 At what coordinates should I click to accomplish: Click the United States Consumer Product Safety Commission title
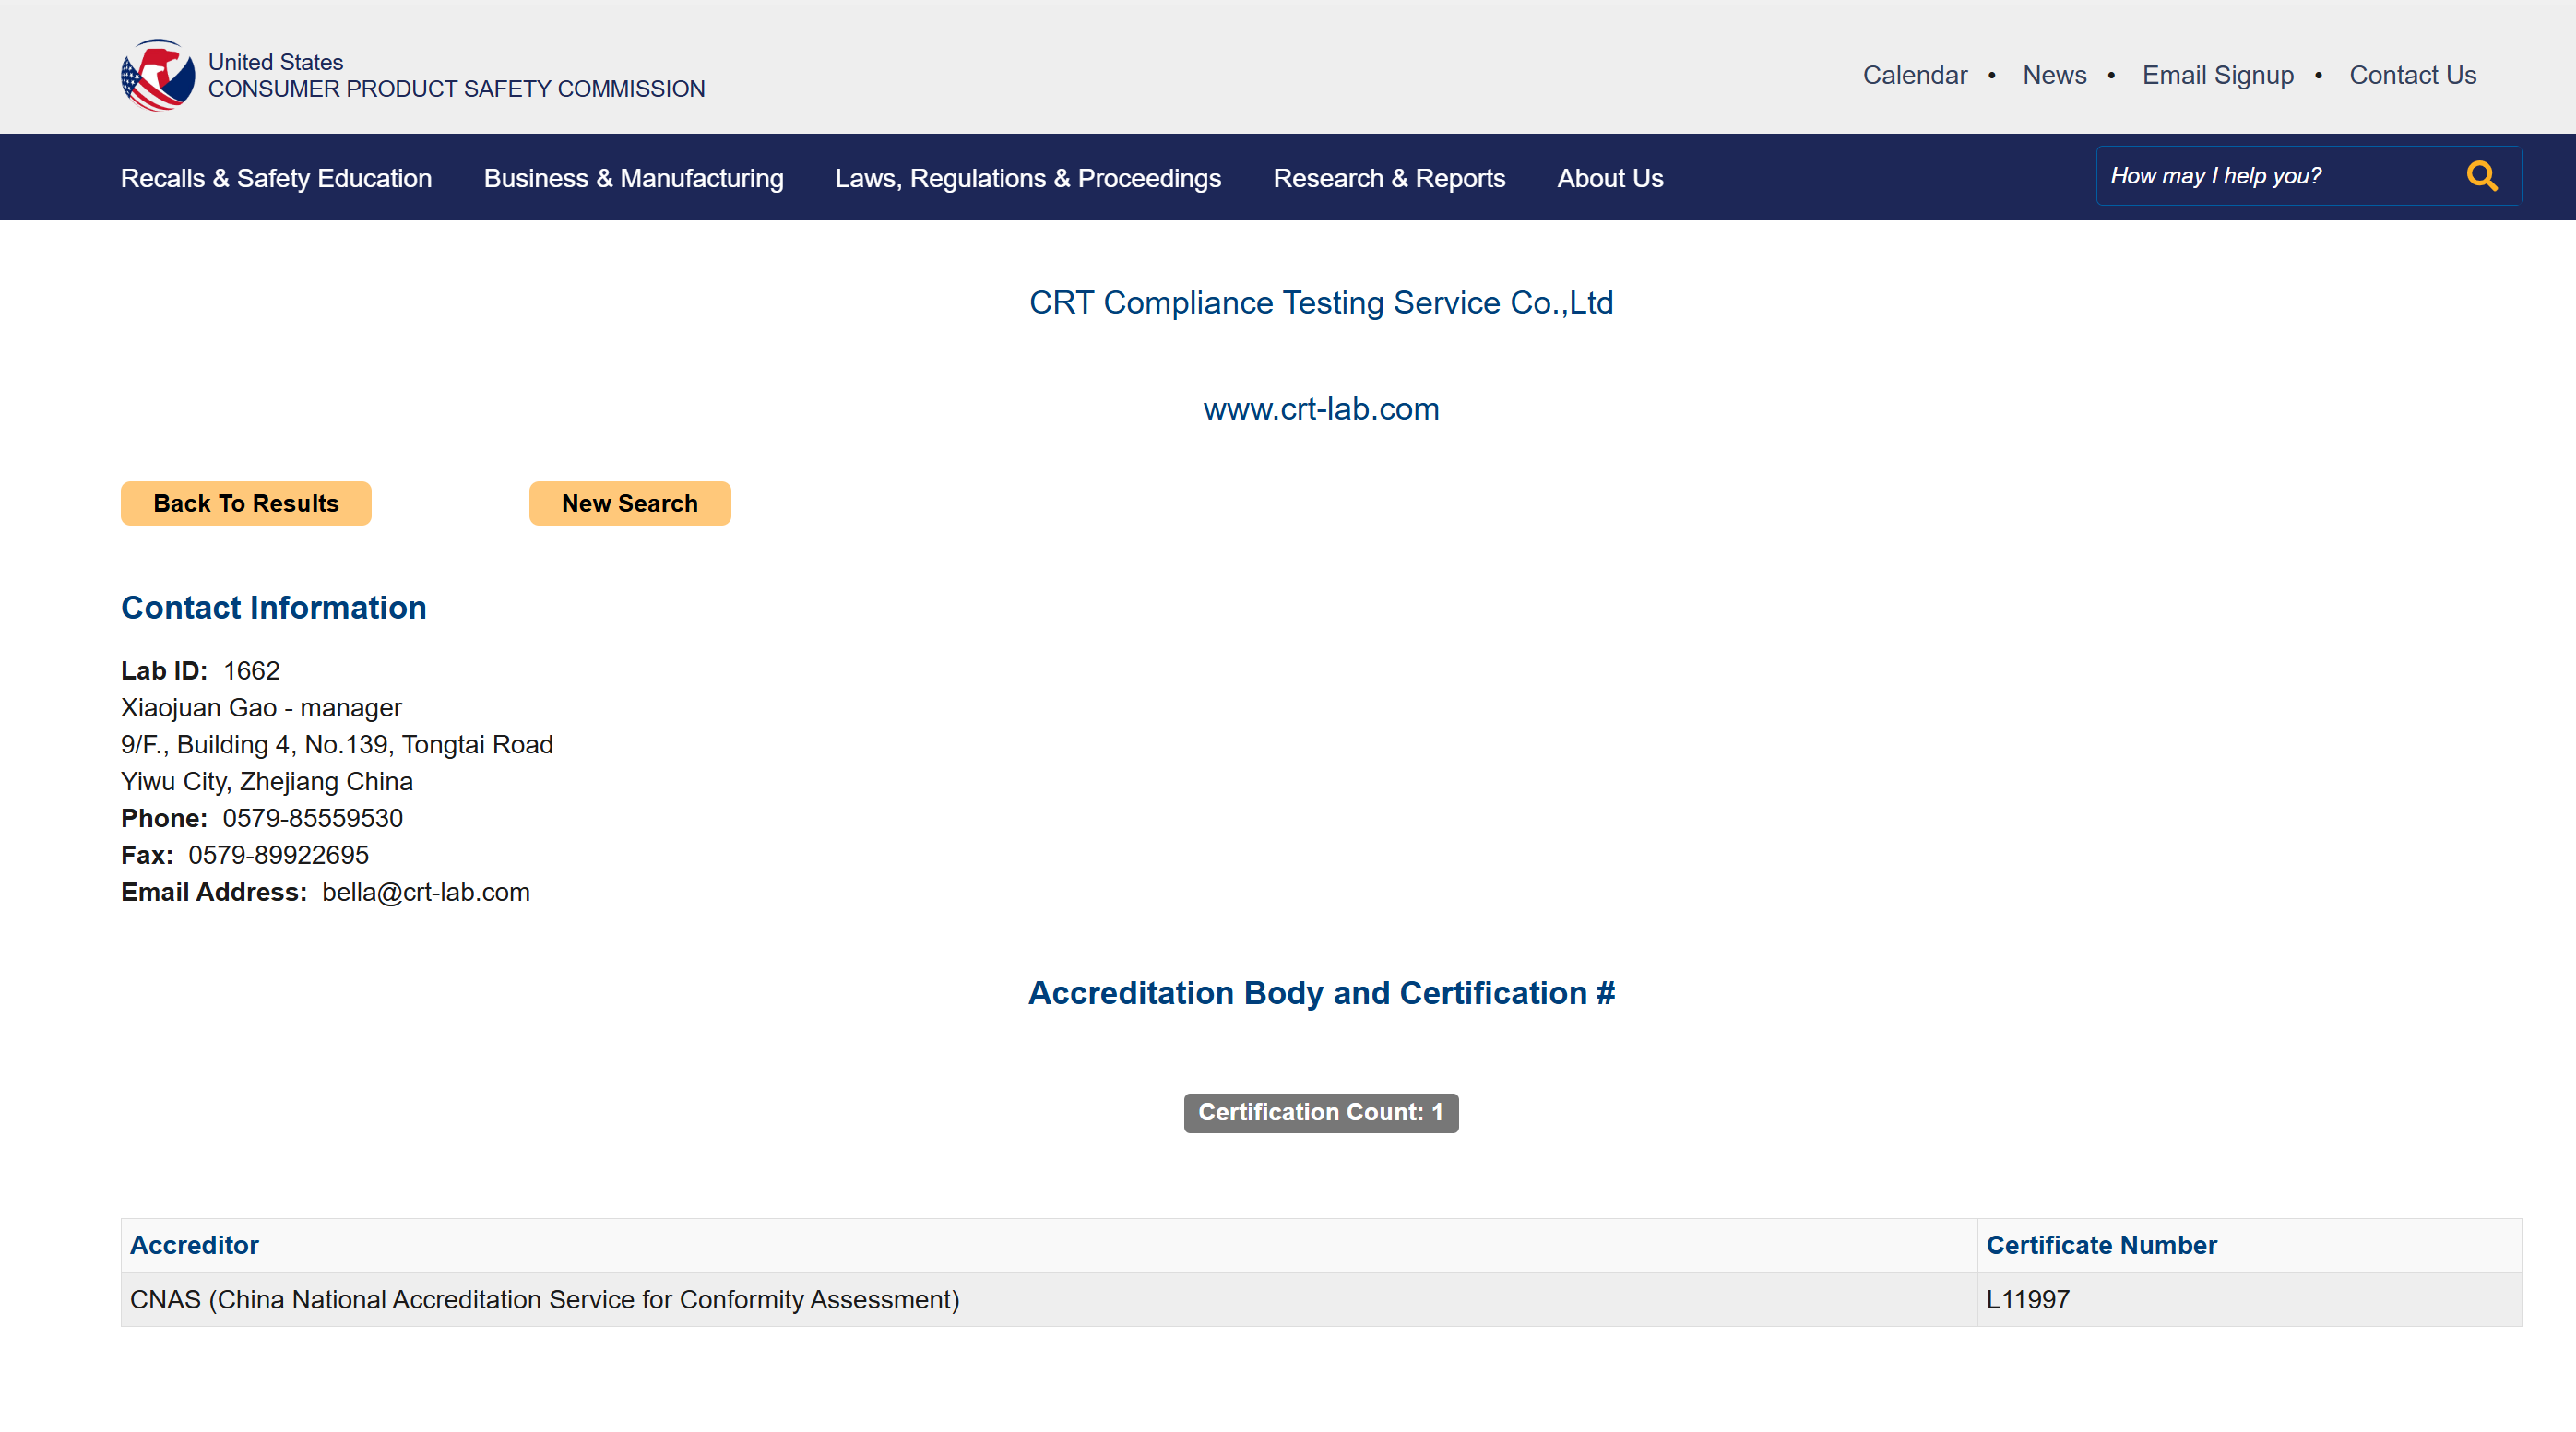coord(456,75)
